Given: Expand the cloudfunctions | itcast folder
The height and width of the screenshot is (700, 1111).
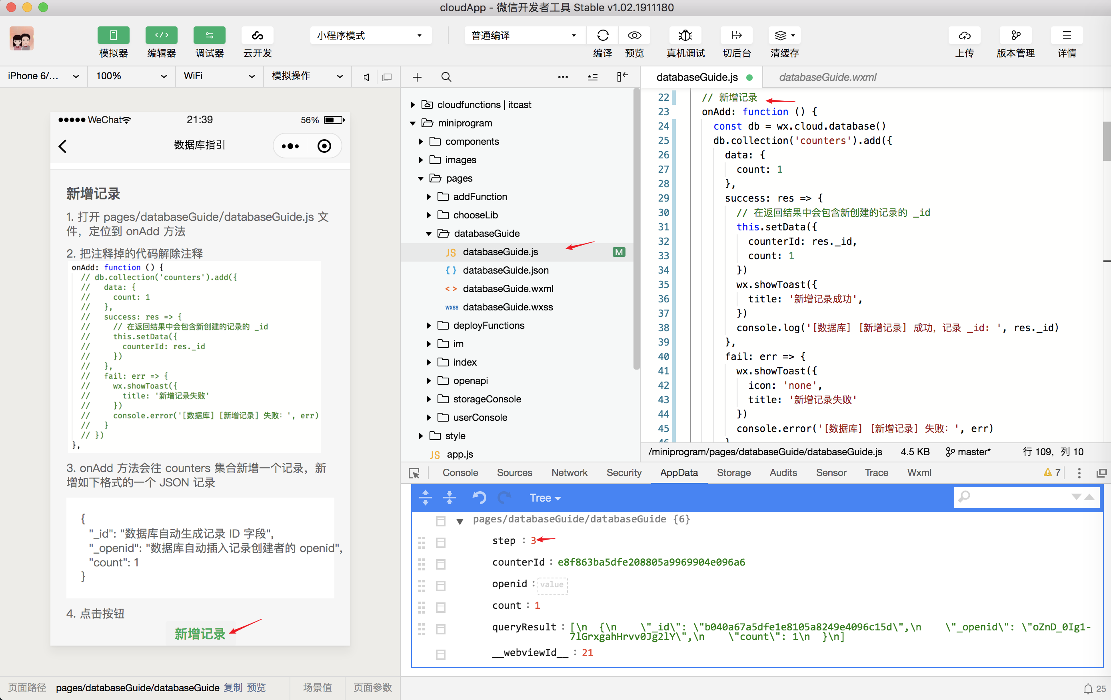Looking at the screenshot, I should click(414, 105).
